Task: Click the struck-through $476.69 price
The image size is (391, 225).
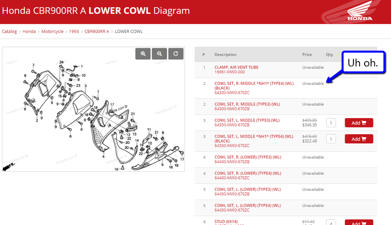Action: coord(309,136)
